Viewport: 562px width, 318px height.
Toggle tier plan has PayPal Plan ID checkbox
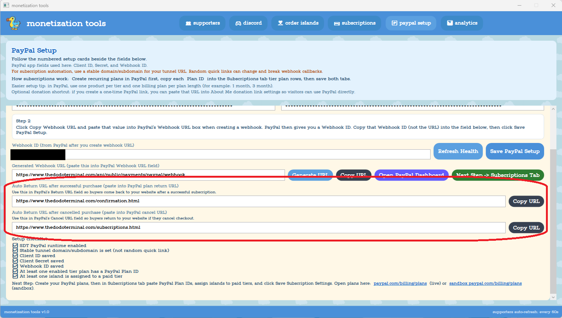(15, 271)
